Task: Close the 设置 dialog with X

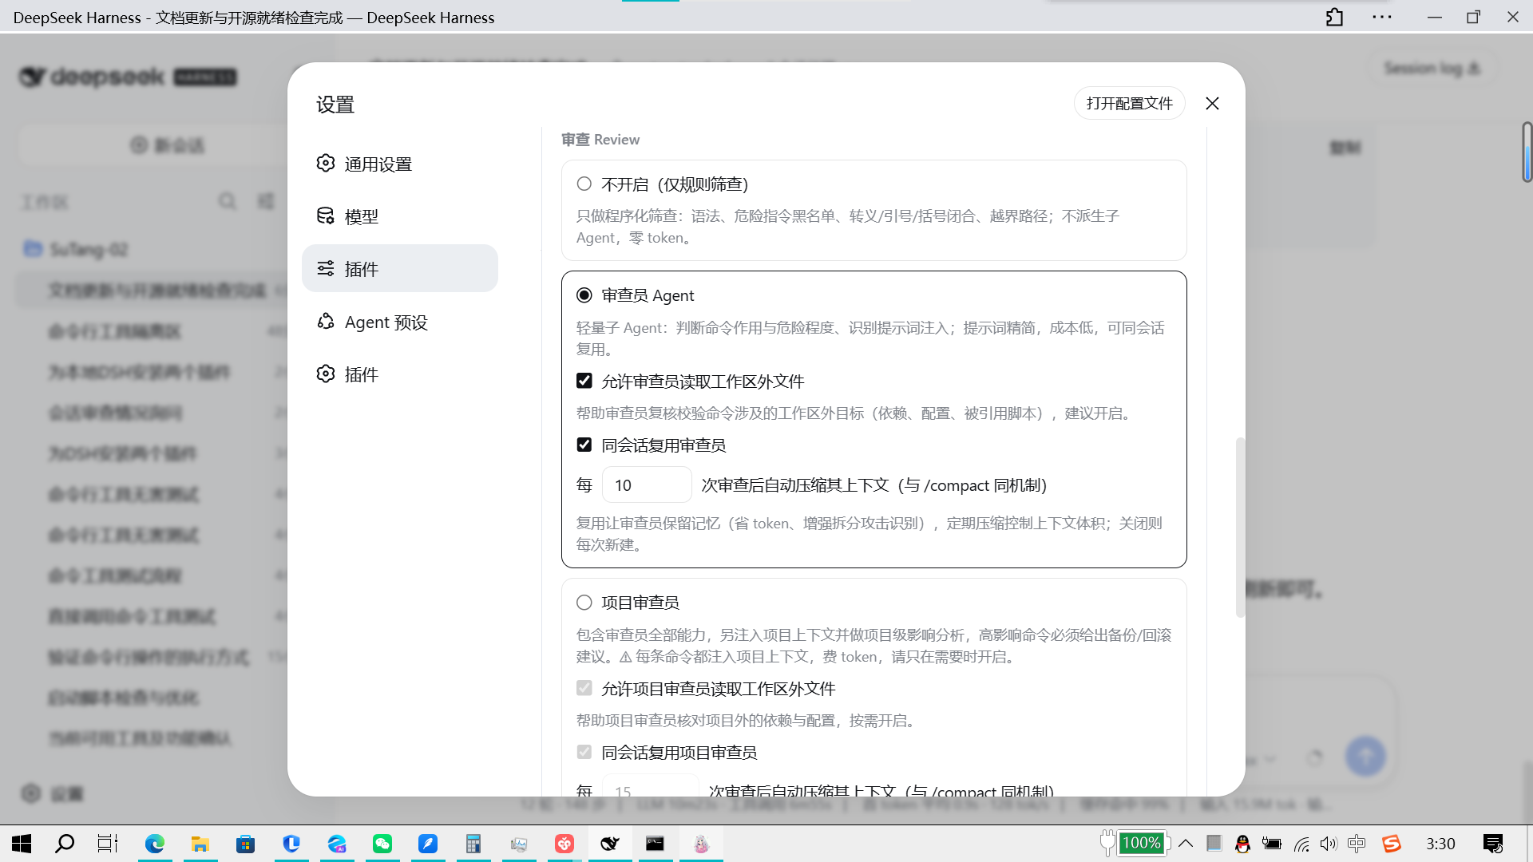Action: 1212,104
